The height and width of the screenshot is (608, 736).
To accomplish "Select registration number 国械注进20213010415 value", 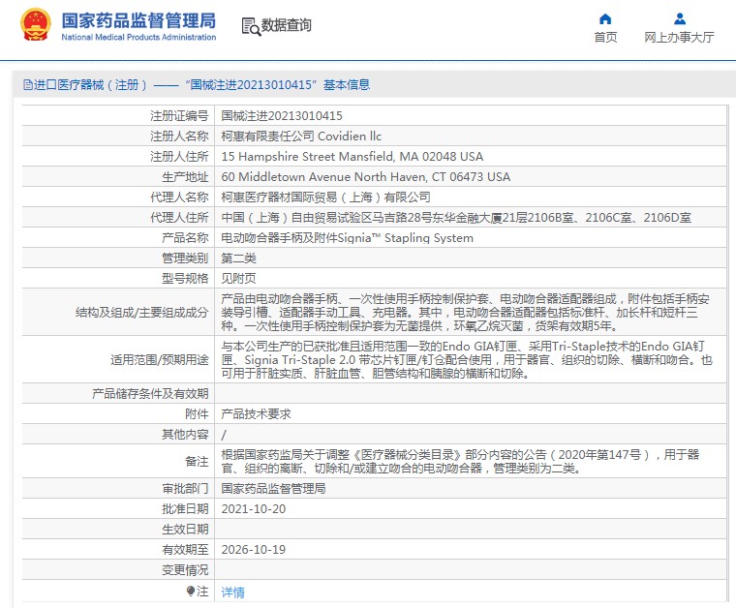I will (x=282, y=116).
